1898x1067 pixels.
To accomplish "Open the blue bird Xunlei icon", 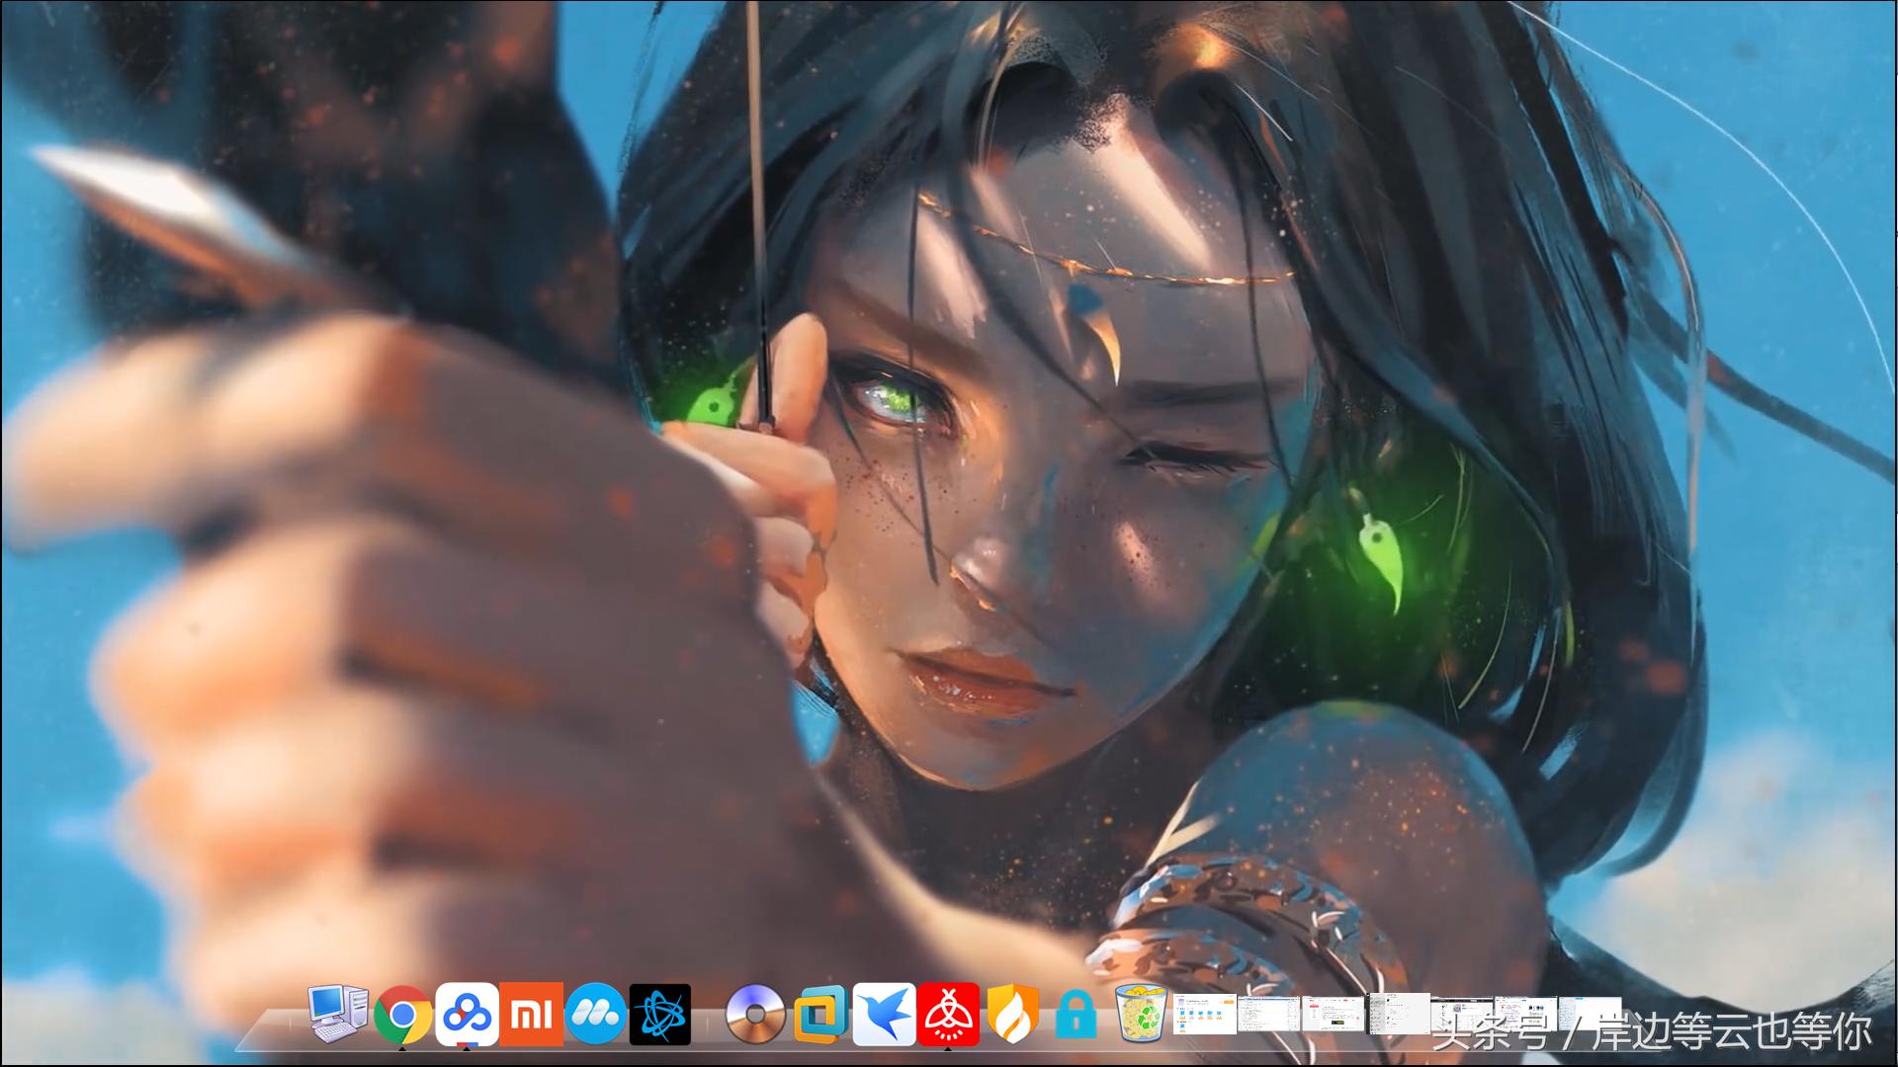I will (x=884, y=1015).
